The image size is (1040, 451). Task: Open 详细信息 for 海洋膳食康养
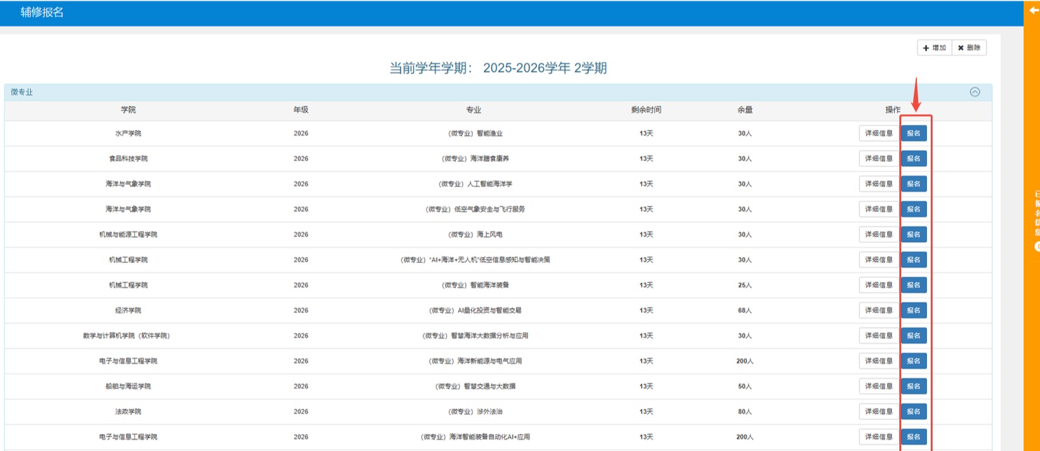click(879, 159)
